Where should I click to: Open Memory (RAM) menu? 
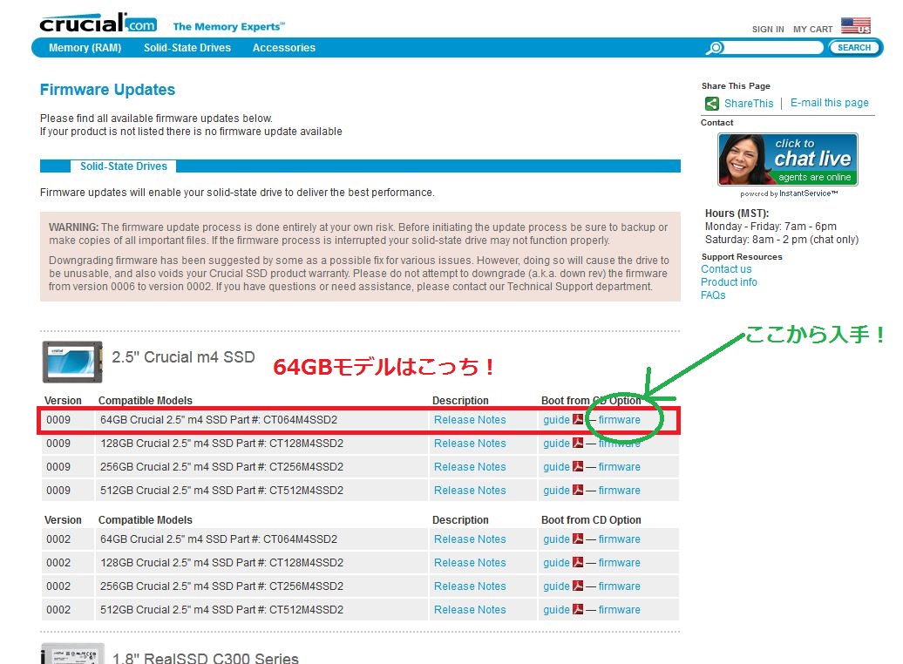pos(85,48)
